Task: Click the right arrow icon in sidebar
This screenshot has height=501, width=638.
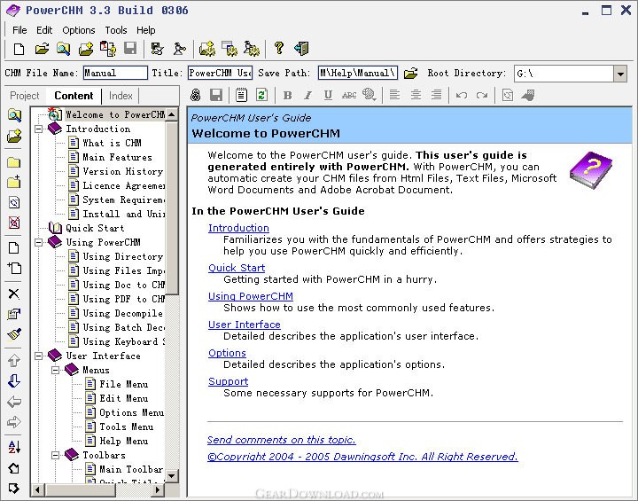Action: (14, 422)
